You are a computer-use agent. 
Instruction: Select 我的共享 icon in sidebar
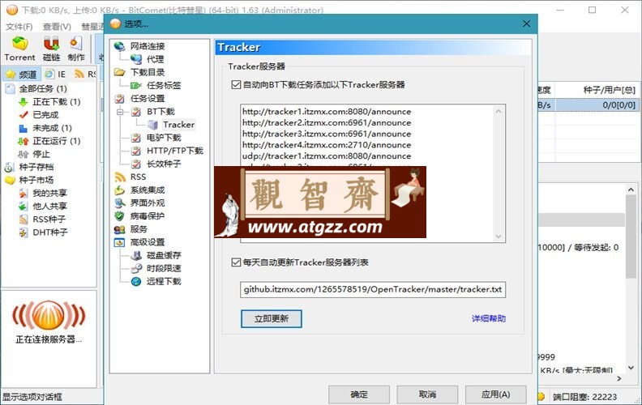[x=24, y=193]
